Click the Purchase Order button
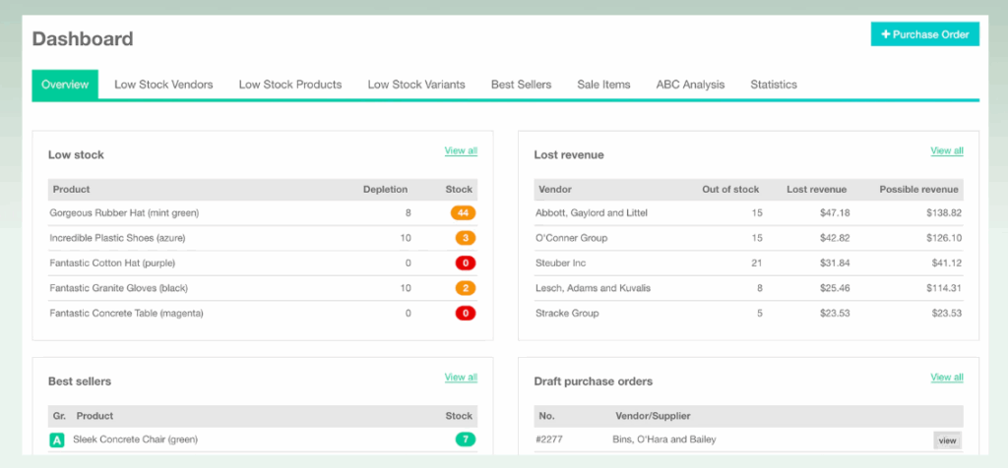1008x468 pixels. (x=924, y=34)
